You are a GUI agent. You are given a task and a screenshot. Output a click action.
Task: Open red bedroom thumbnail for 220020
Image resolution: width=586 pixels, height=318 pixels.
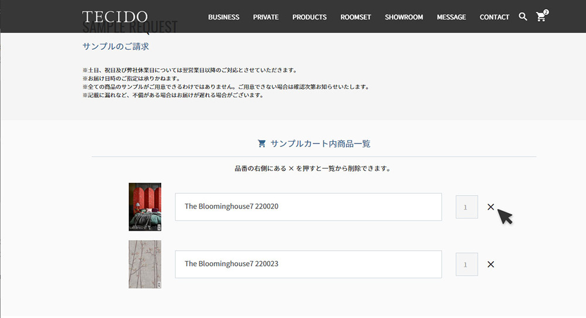(x=145, y=207)
